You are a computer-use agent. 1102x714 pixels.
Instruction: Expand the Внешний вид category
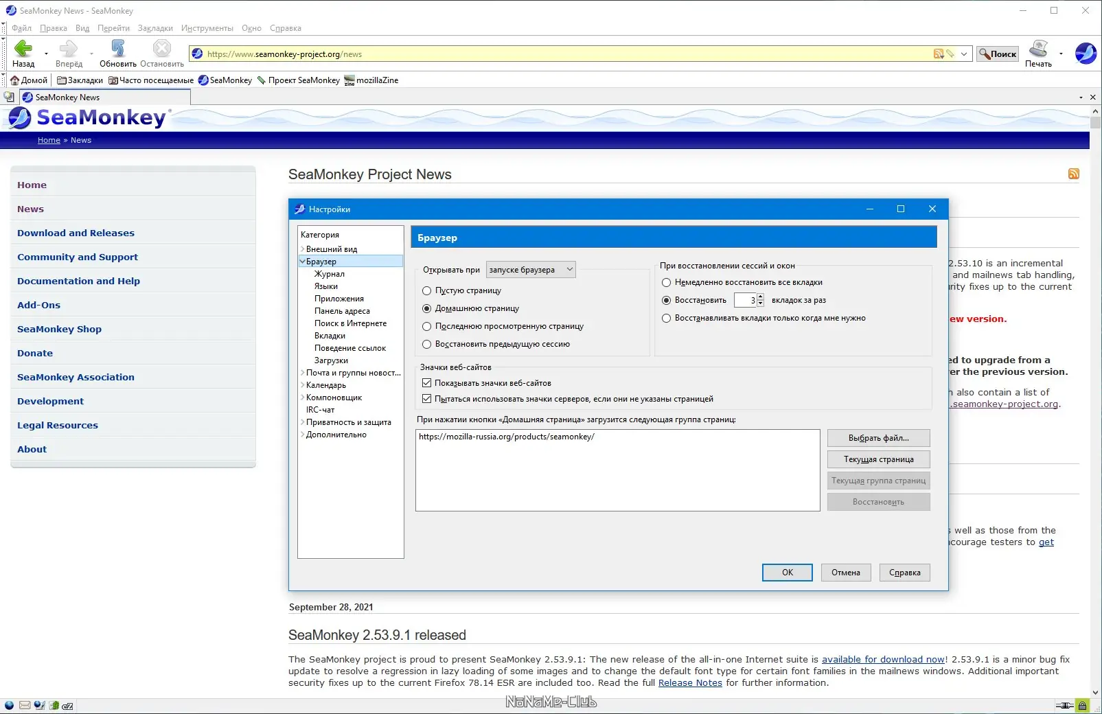pyautogui.click(x=303, y=249)
